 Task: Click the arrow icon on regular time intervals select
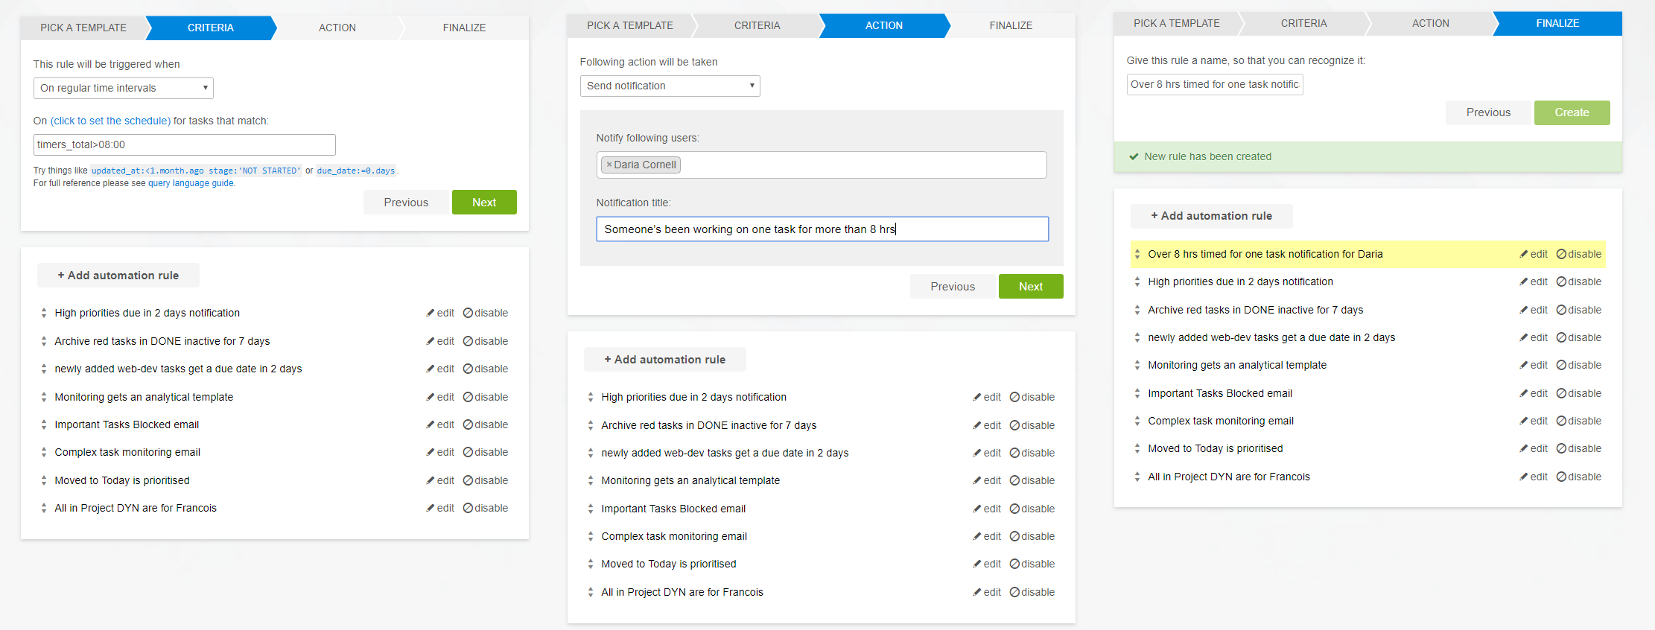pyautogui.click(x=205, y=88)
